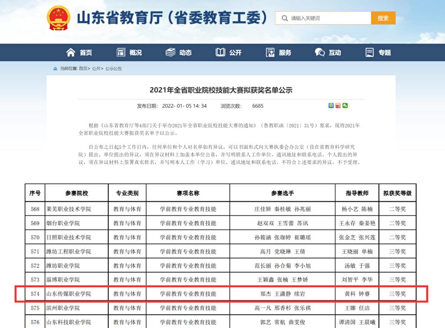The height and width of the screenshot is (328, 445).
Task: Click serial number 576 cell
Action: pos(35,322)
